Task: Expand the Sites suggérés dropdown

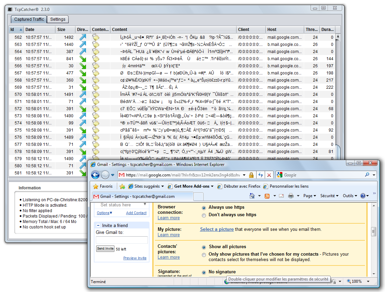Action: (x=162, y=186)
